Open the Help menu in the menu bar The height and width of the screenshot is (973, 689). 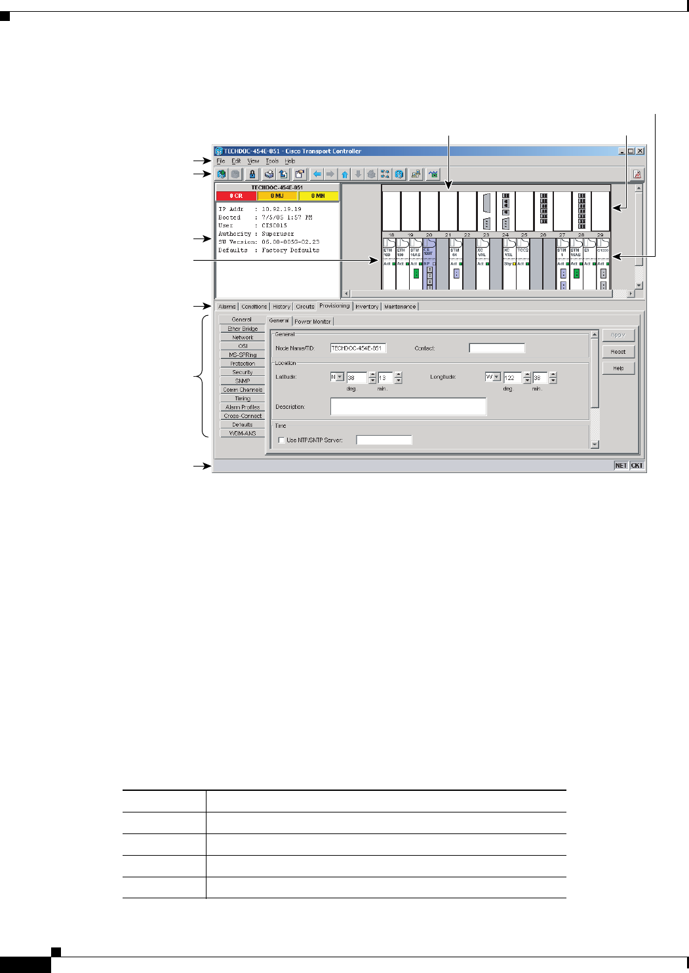tap(290, 161)
